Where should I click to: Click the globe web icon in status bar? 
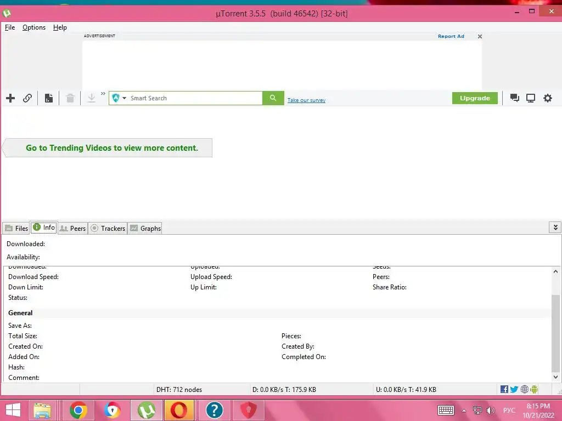[524, 389]
